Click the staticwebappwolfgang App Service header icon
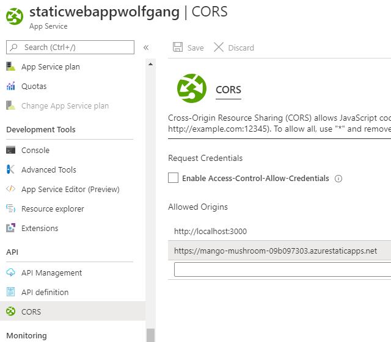Image resolution: width=391 pixels, height=342 pixels. [x=15, y=16]
